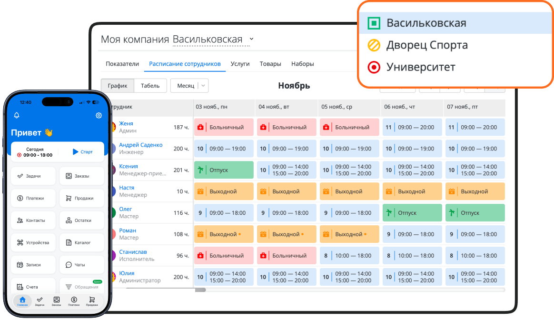This screenshot has width=554, height=320.
Task: Click Роман's 09:00 — 18:00 shift on 07 нояб.
Action: coord(475,234)
